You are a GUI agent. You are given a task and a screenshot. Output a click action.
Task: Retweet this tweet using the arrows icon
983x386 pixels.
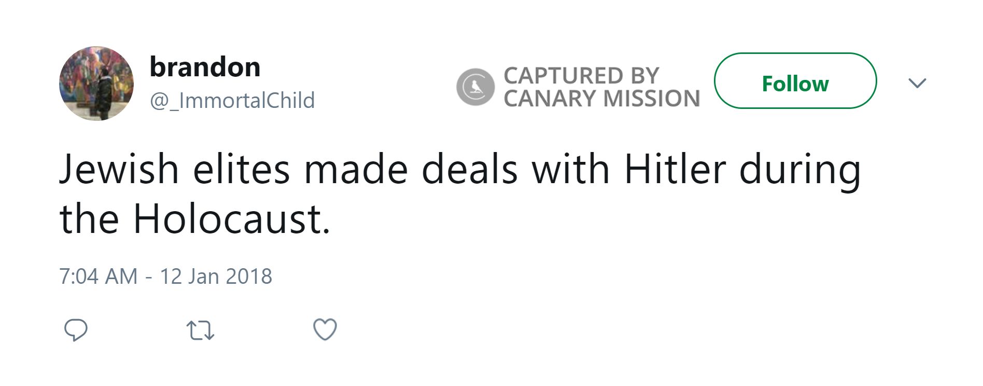pos(200,330)
